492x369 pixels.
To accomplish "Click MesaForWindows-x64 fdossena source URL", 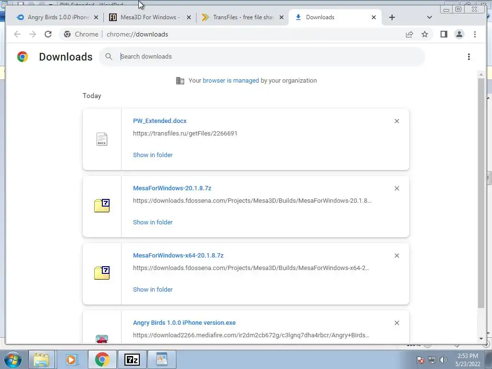I will (x=251, y=268).
